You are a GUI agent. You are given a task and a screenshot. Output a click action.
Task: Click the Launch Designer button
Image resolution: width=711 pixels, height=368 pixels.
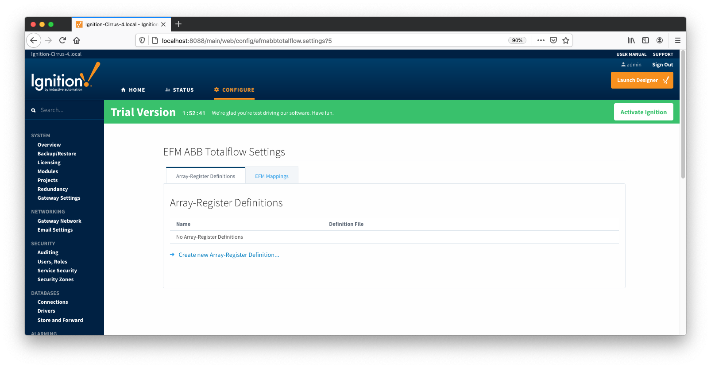point(642,80)
